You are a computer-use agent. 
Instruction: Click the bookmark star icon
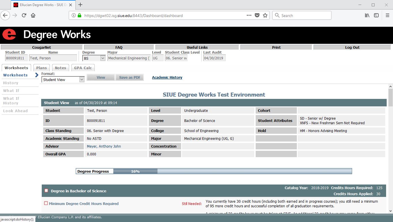click(265, 16)
